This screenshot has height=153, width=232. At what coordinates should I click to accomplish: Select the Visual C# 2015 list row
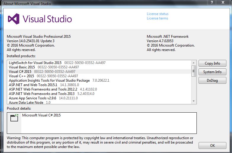tap(99, 71)
